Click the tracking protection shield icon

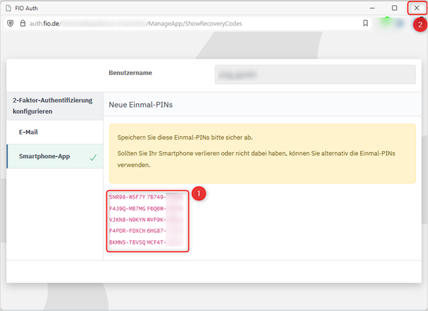pos(9,23)
